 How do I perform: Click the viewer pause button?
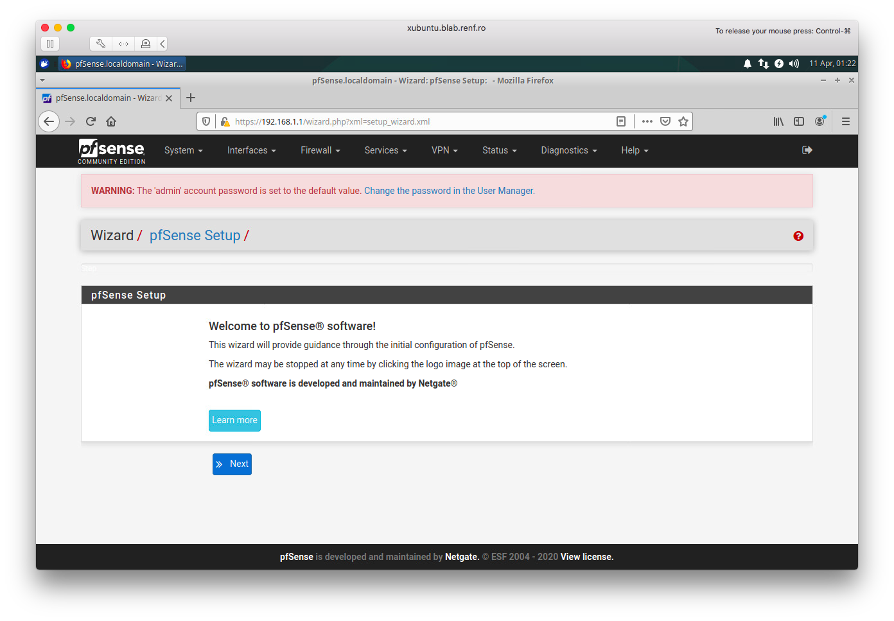(x=50, y=44)
